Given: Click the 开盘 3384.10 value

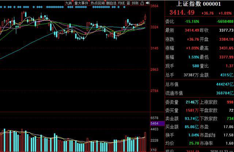Looking at the screenshot, I should click(226, 39).
